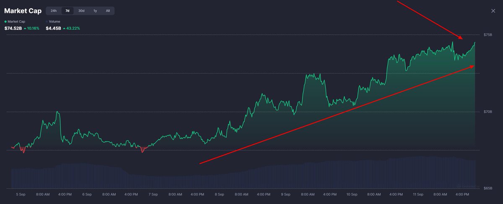503x204 pixels.
Task: Click the green market cap dot icon
Action: coord(5,21)
